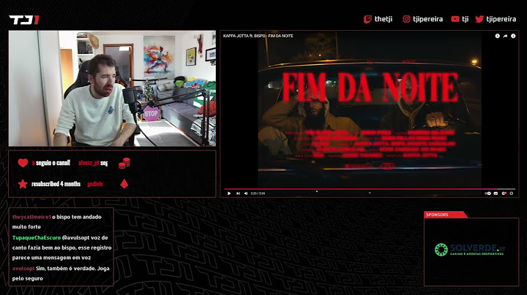Screen dimensions: 527x295
Task: Select the Instagram 'tjipereira' handle
Action: pos(428,20)
